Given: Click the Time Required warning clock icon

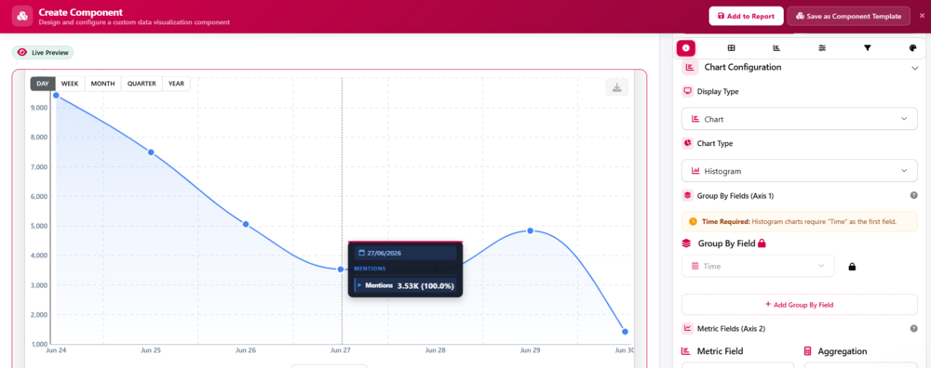Looking at the screenshot, I should click(x=693, y=221).
